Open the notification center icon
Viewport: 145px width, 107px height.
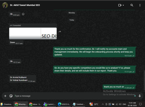(x=140, y=104)
